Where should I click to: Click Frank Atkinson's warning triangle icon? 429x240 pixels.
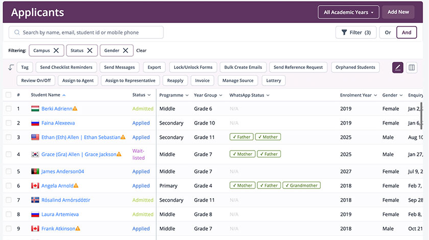(78, 228)
